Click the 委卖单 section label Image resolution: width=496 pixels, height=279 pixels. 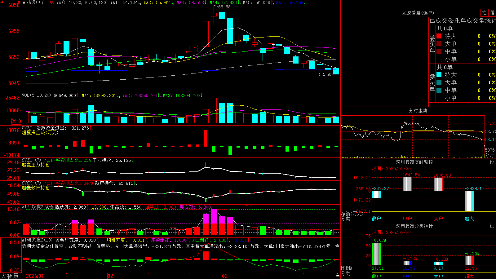(x=432, y=83)
